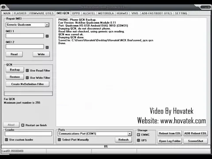Click the Loader path input field
The height and width of the screenshot is (159, 212).
pyautogui.click(x=28, y=134)
